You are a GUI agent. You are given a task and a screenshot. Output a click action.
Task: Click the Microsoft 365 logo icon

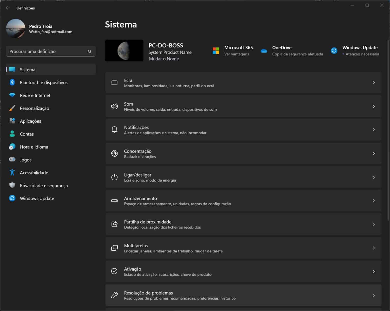216,51
